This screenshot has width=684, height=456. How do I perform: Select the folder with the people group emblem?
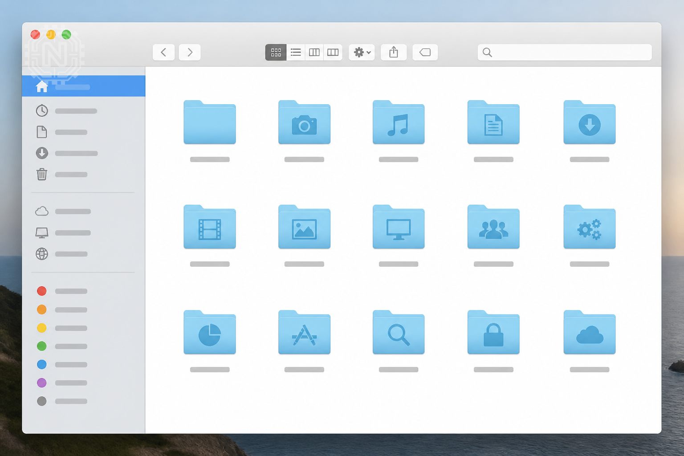[x=493, y=227]
